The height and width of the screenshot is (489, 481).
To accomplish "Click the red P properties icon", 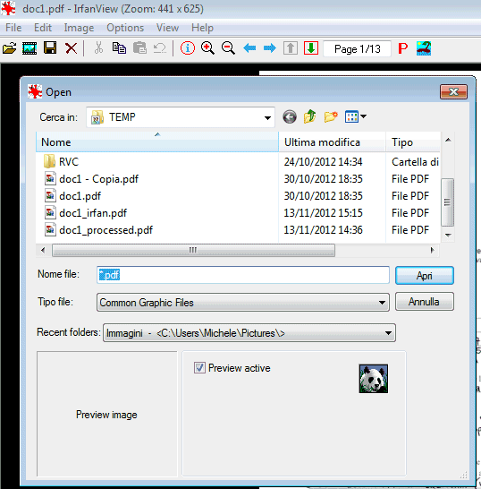I will click(403, 48).
